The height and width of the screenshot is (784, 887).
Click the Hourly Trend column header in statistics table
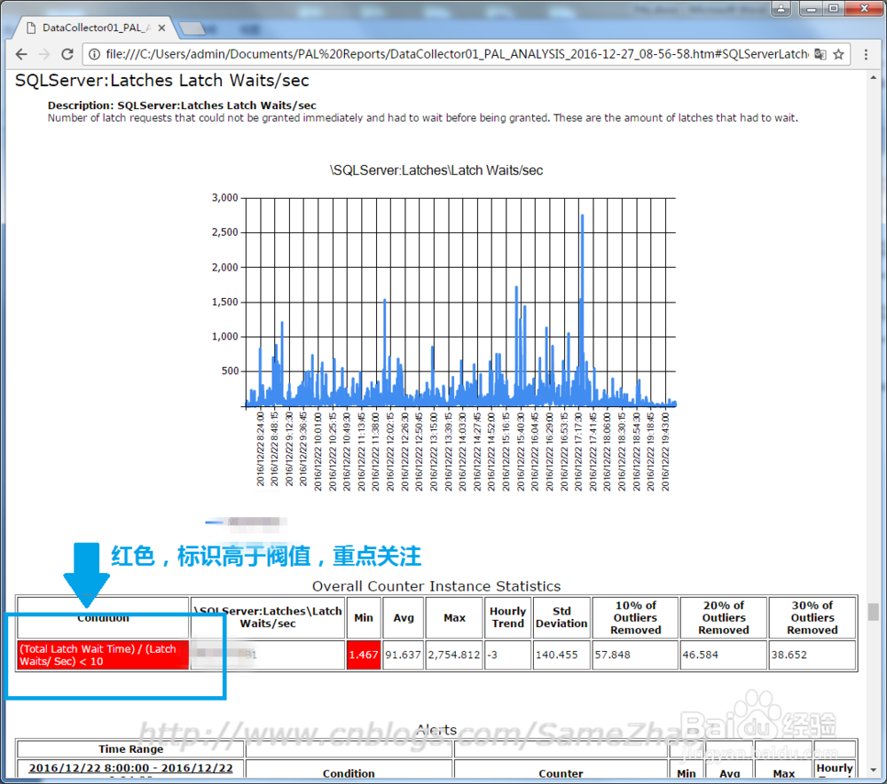pyautogui.click(x=507, y=617)
